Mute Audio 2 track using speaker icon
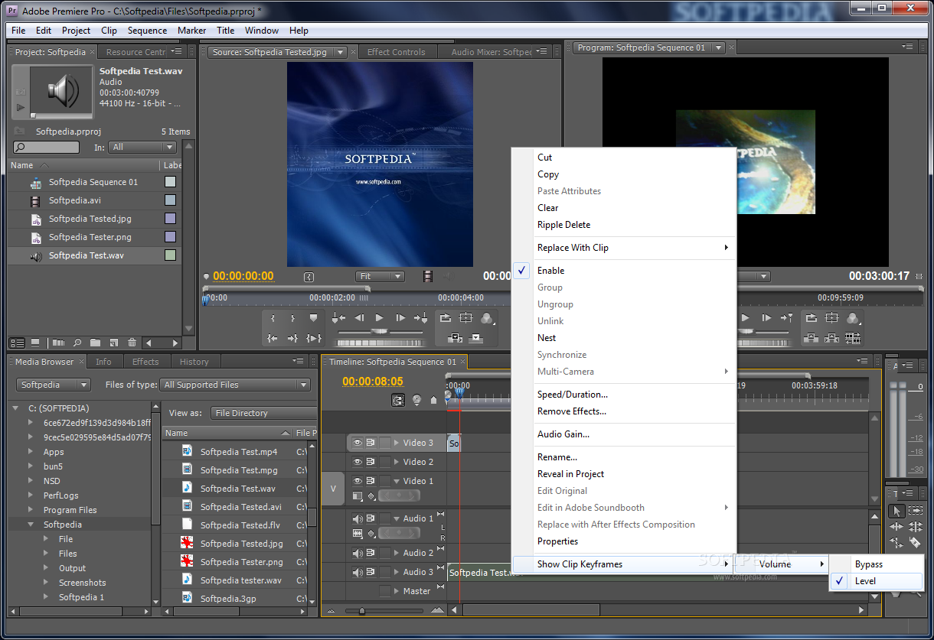This screenshot has height=640, width=934. click(357, 553)
